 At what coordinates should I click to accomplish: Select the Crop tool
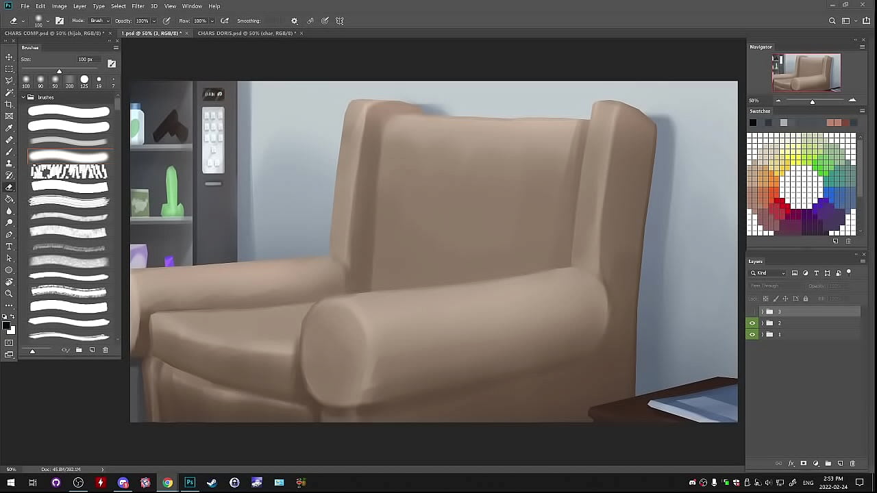tap(9, 104)
